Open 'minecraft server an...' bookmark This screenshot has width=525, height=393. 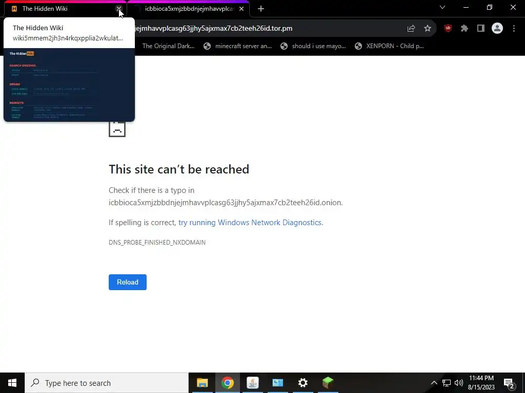[238, 46]
